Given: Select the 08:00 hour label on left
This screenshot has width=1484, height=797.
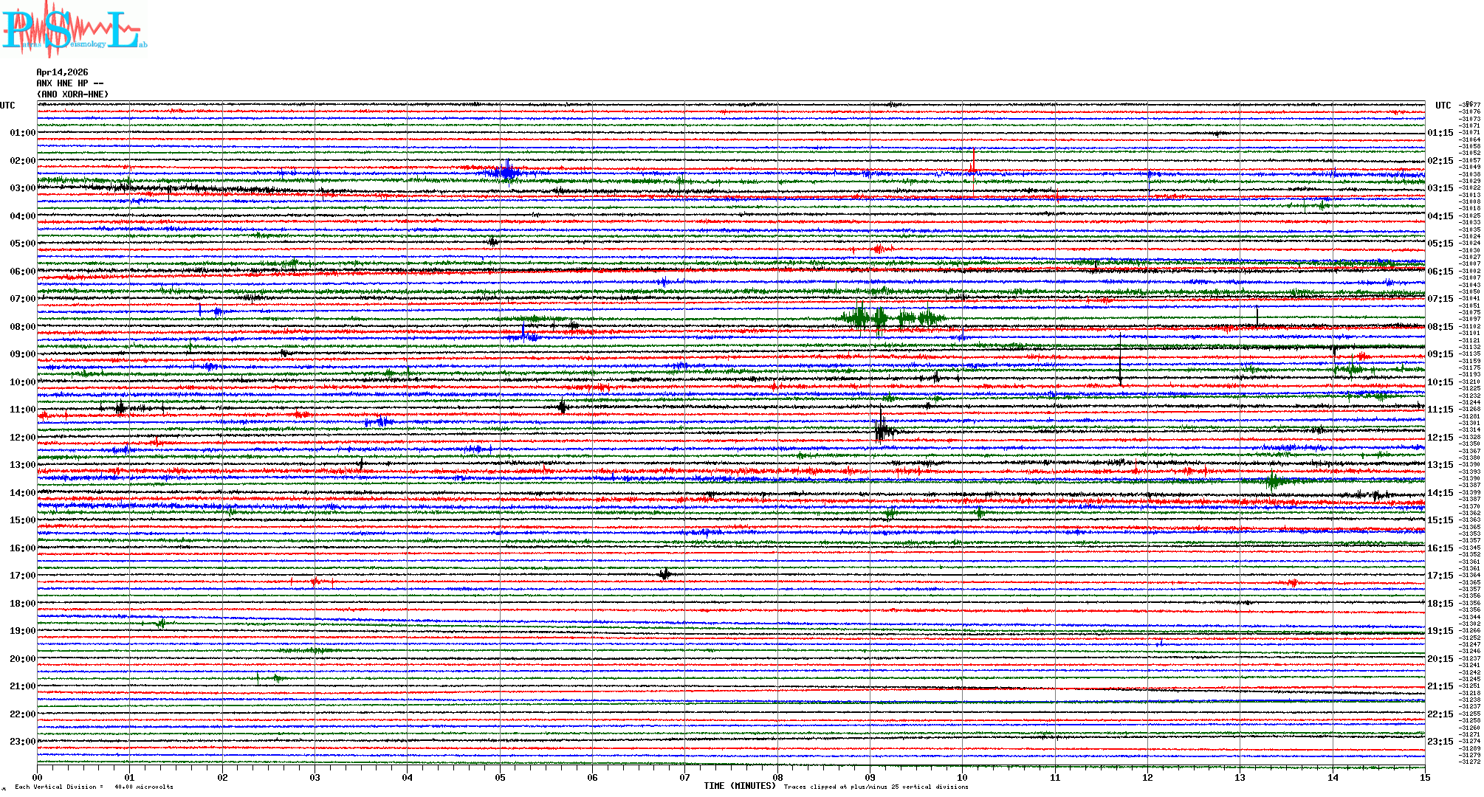Looking at the screenshot, I should 22,327.
